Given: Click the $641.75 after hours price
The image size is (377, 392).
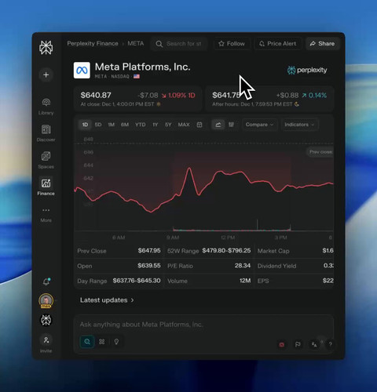Looking at the screenshot, I should point(227,95).
